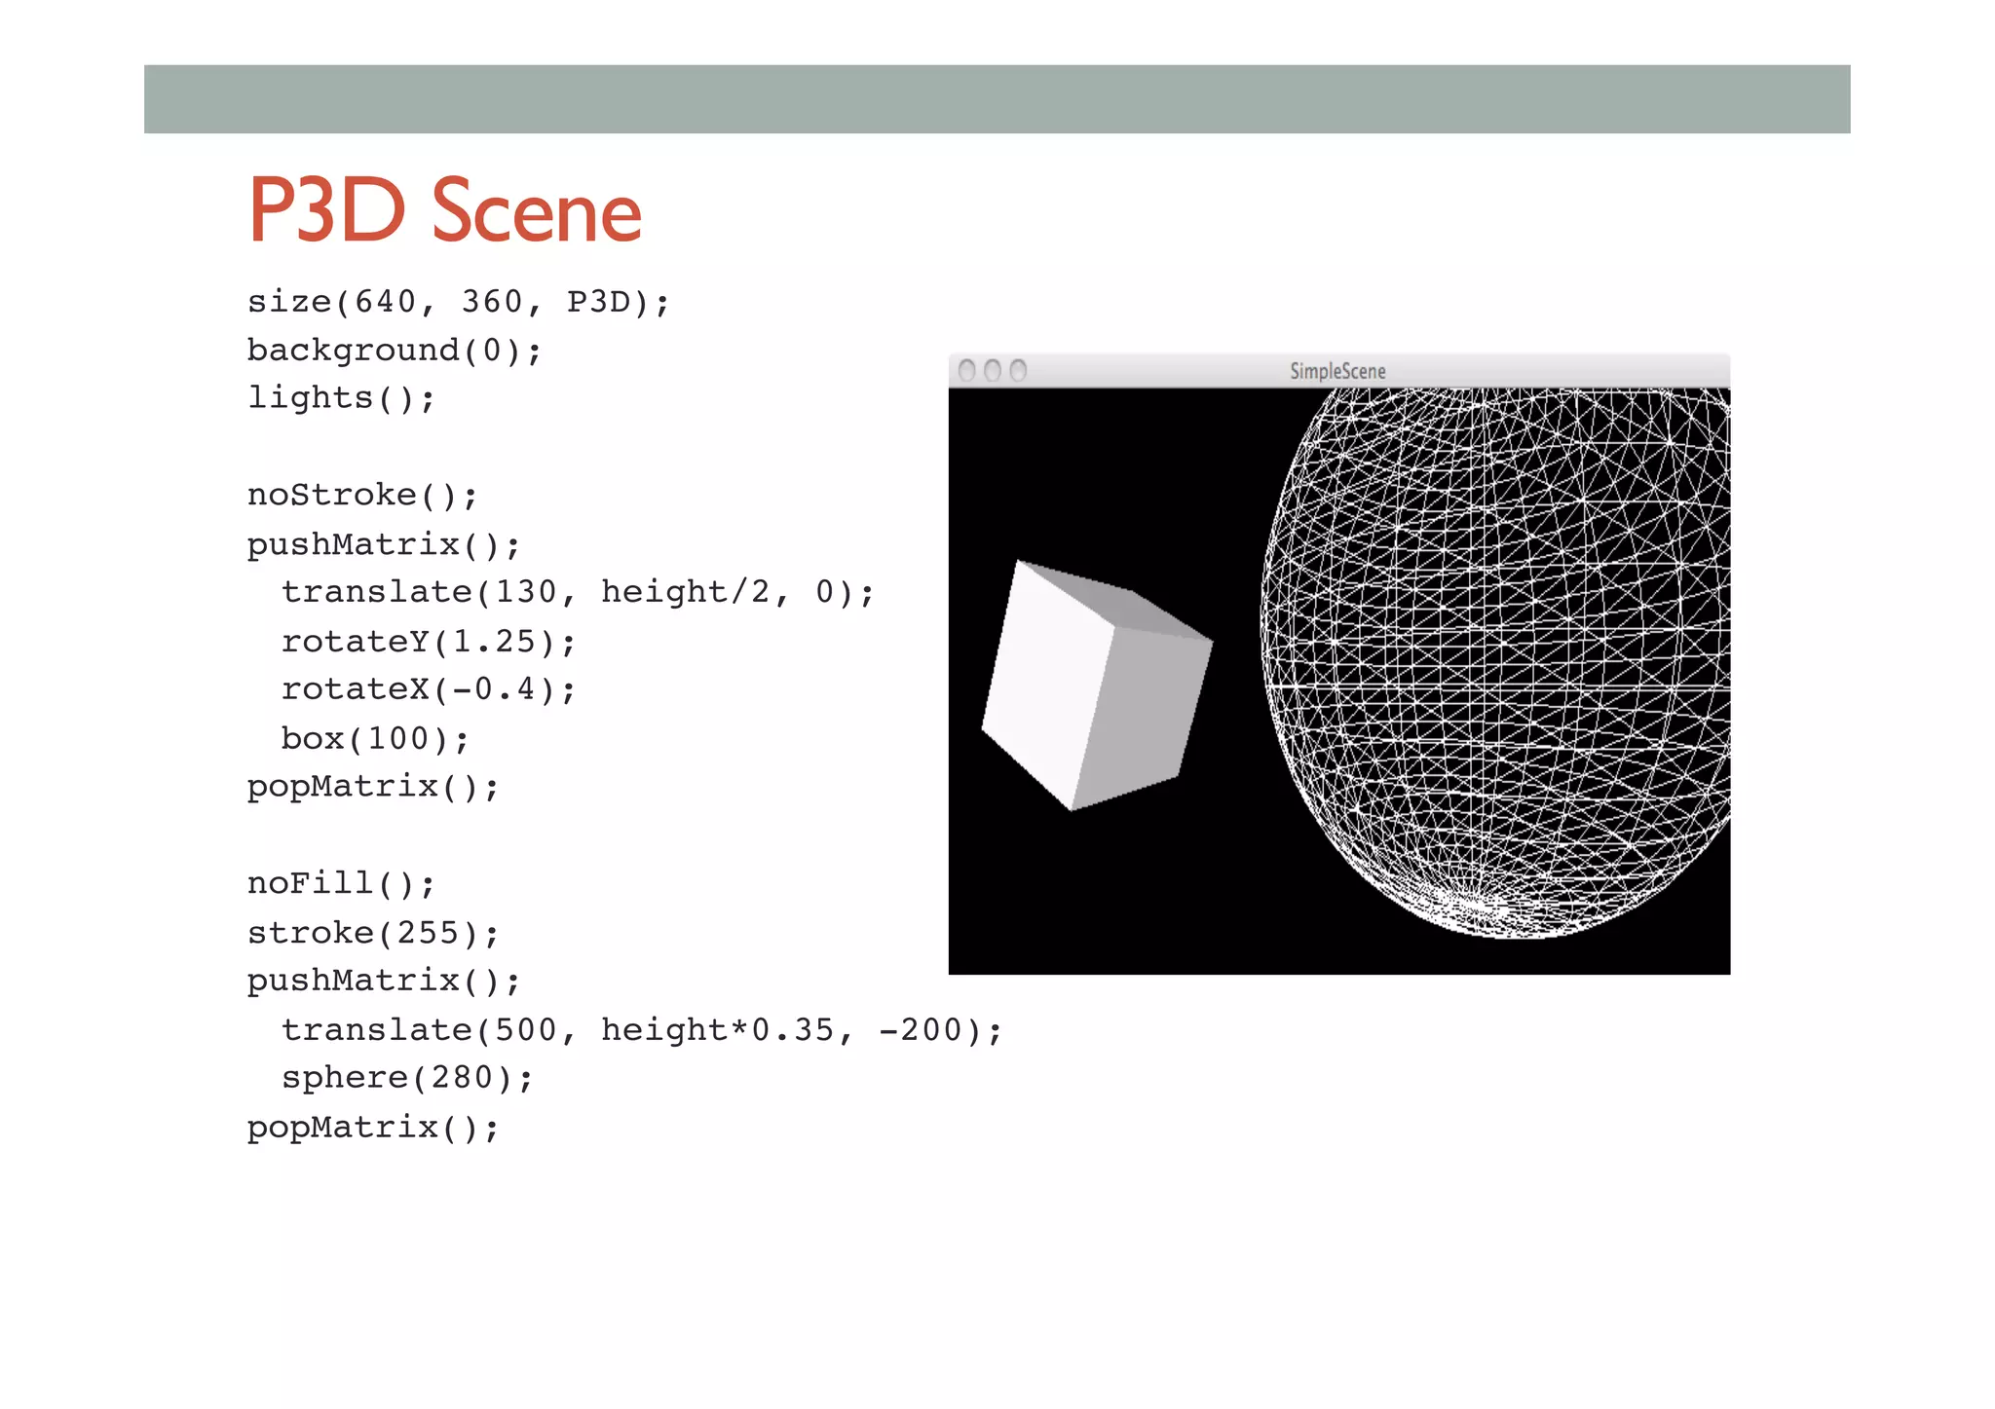Click the P3D Scene slide title
Image resolution: width=1995 pixels, height=1409 pixels.
(x=445, y=211)
